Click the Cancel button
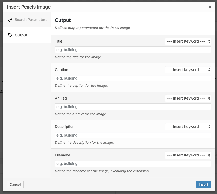The width and height of the screenshot is (217, 194). coord(15,184)
